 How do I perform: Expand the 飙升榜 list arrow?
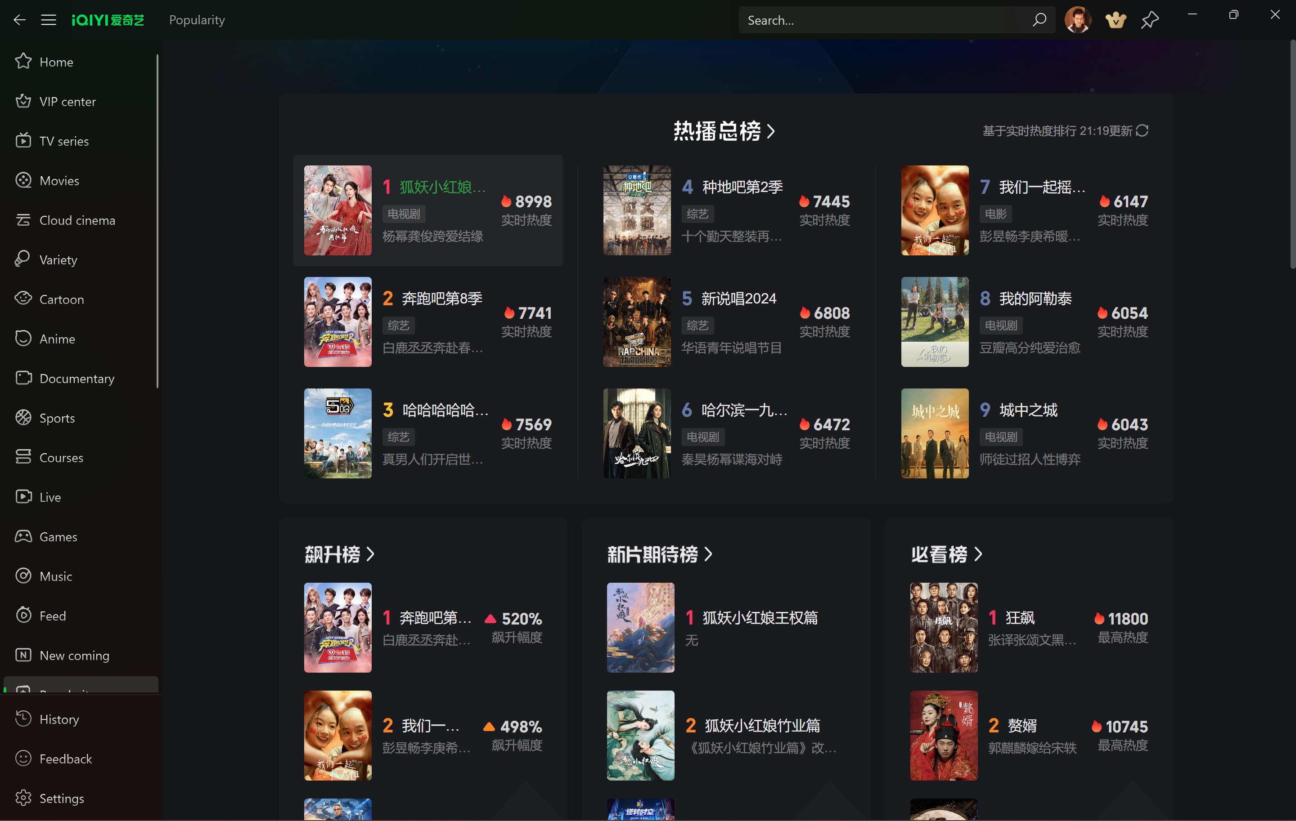(x=370, y=554)
